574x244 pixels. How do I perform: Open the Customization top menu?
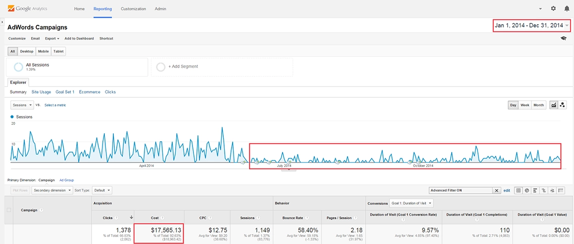[133, 9]
